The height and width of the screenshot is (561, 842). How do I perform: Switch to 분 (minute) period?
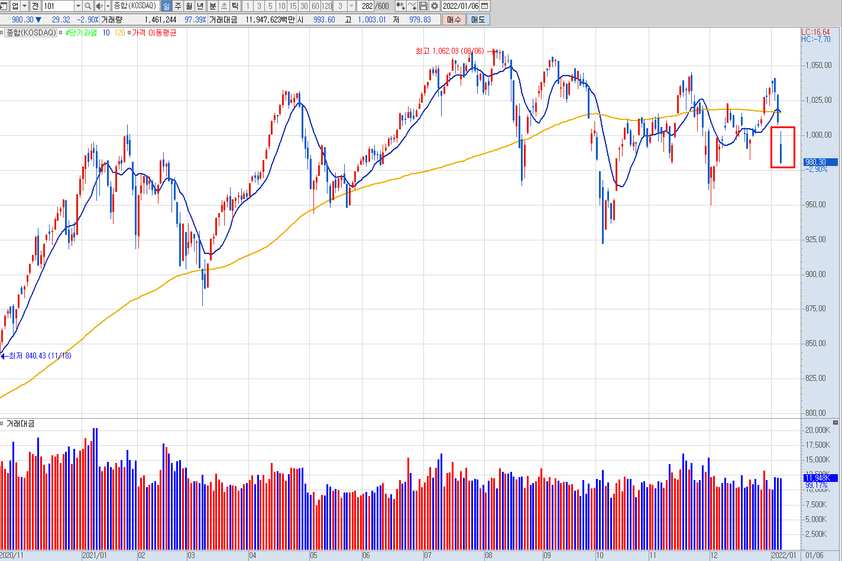pyautogui.click(x=213, y=6)
